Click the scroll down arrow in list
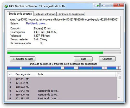This screenshot has height=108, width=130. click(x=119, y=98)
